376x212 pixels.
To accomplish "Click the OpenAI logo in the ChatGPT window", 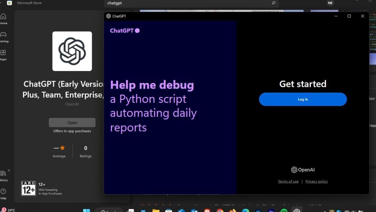I will [303, 170].
